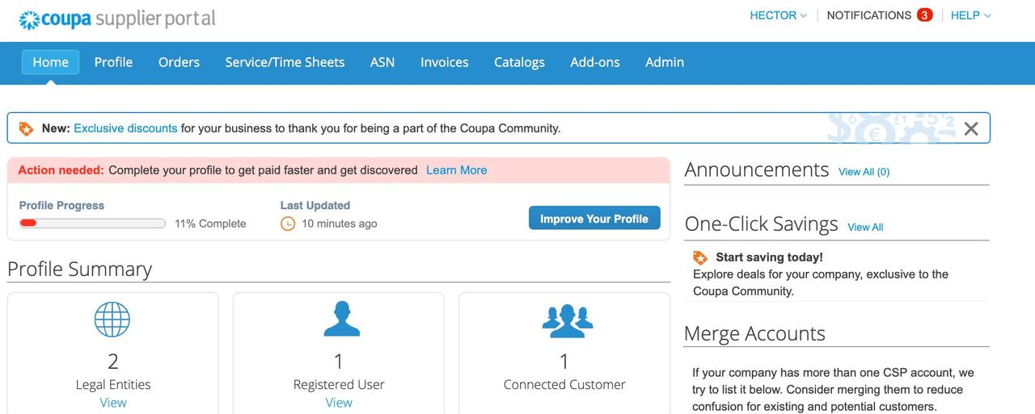The height and width of the screenshot is (414, 1035).
Task: Click View under Legal Entities
Action: point(113,403)
